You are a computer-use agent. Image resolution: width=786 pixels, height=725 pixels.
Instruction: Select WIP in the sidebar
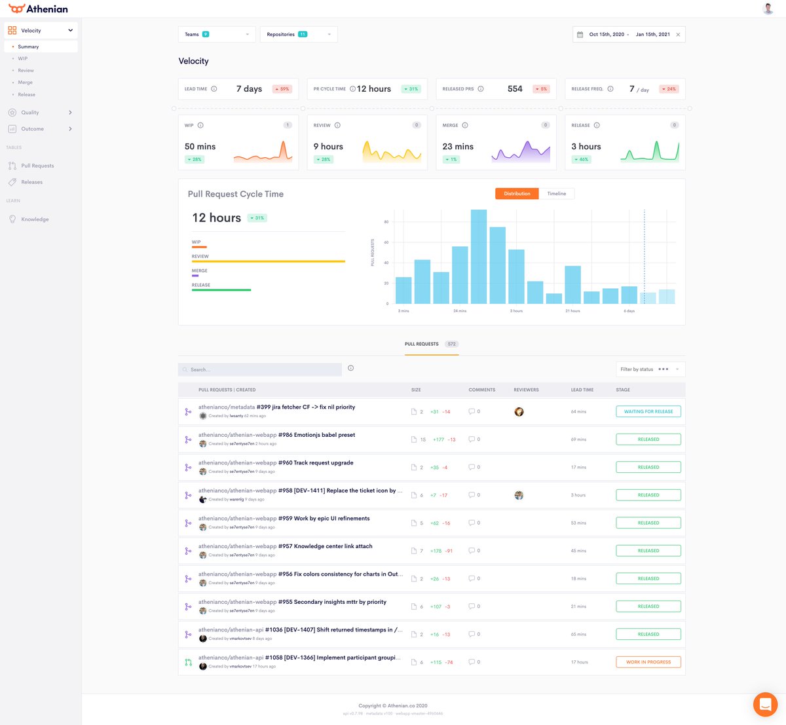23,59
